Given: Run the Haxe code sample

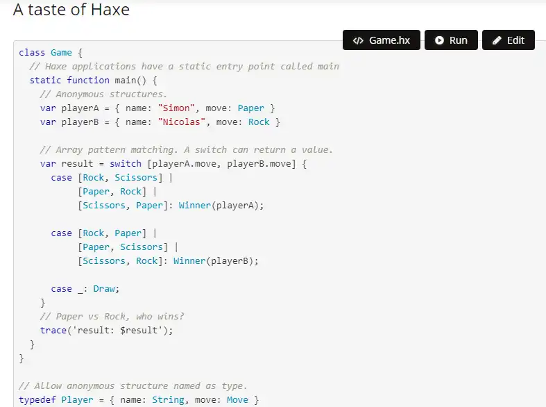Looking at the screenshot, I should point(451,40).
